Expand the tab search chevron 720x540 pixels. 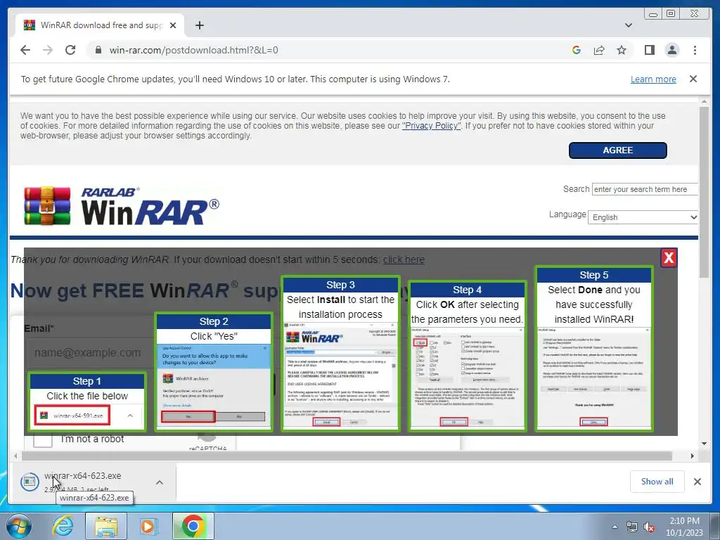coord(628,25)
